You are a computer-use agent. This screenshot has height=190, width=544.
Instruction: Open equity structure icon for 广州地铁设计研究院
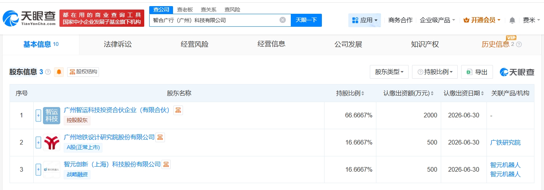point(160,137)
